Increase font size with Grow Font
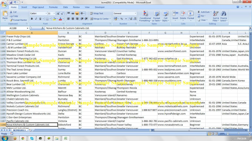Image resolution: width=252 pixels, height=141 pixels. 58,13
